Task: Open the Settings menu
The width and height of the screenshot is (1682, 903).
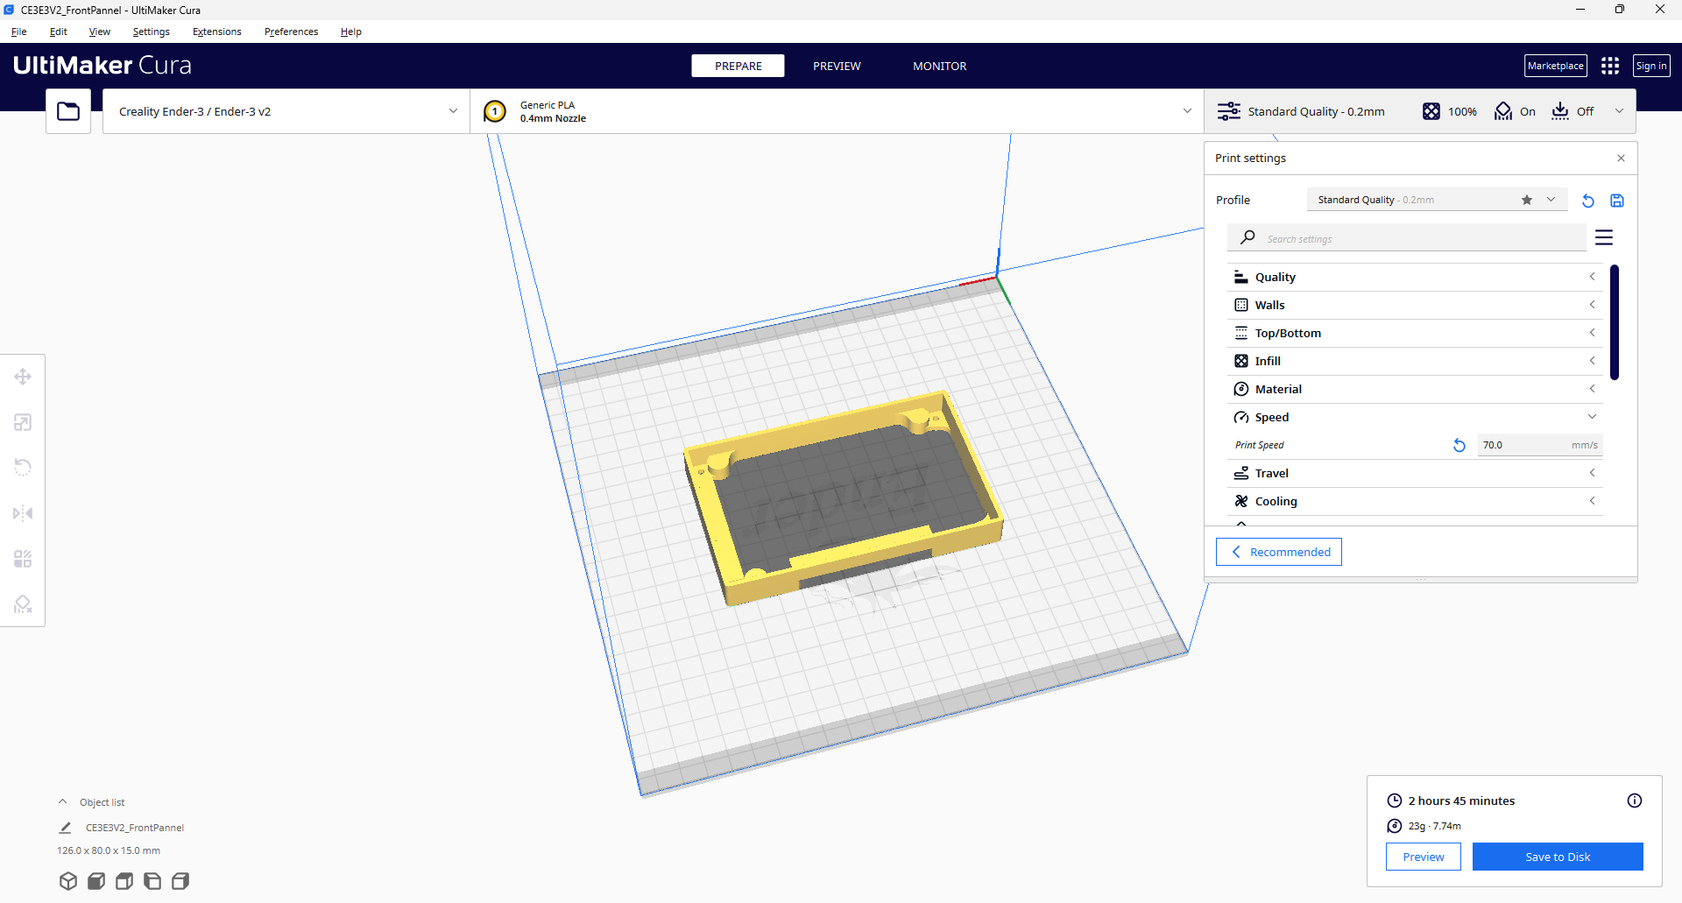Action: coord(152,32)
